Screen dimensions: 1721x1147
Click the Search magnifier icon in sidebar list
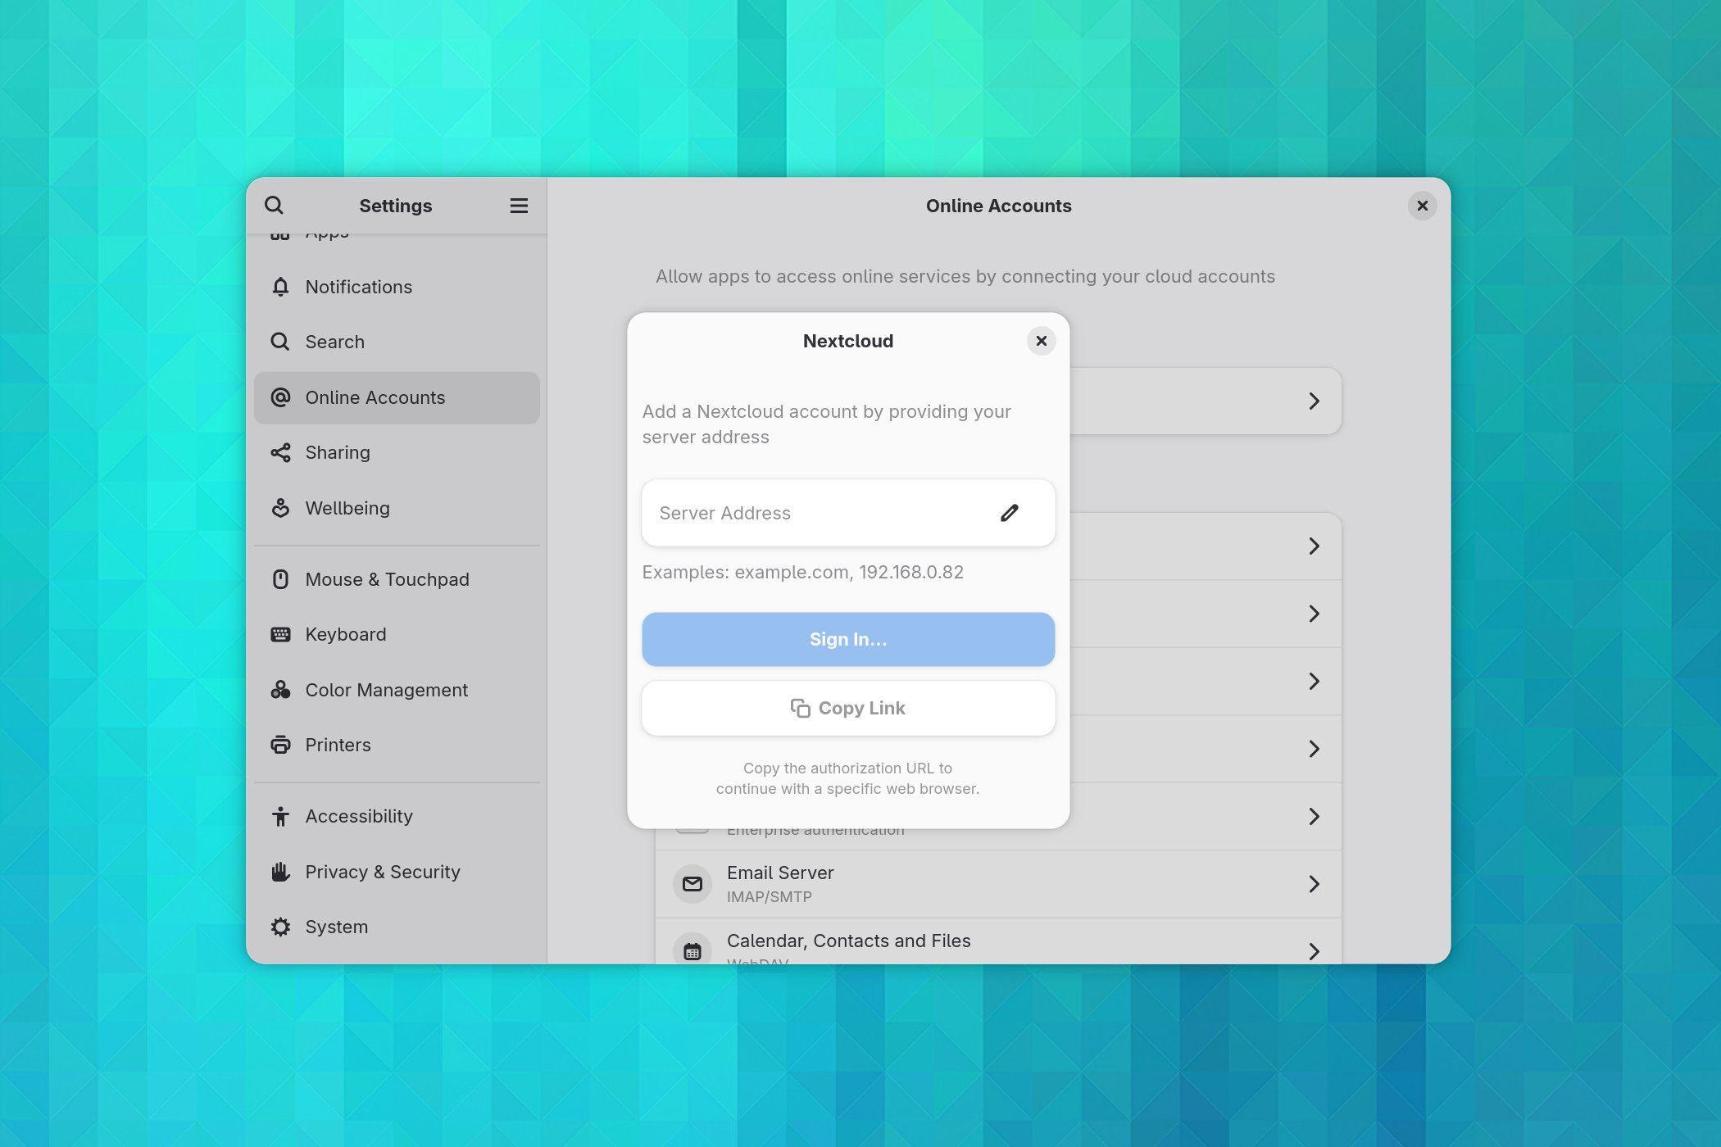click(x=280, y=342)
